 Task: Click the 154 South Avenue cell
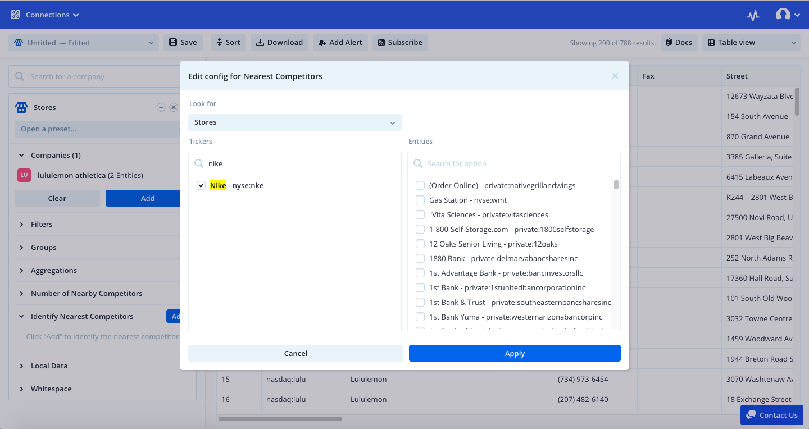click(758, 116)
